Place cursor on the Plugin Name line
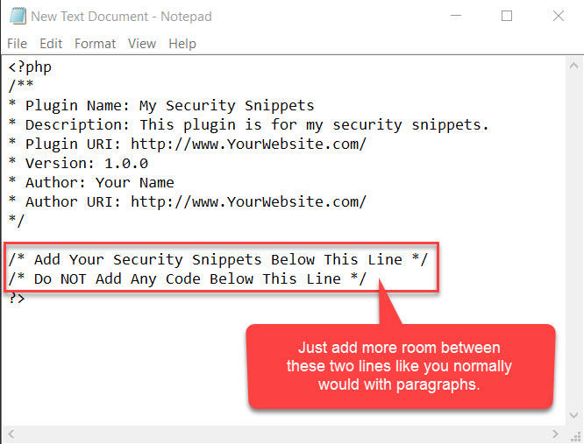The image size is (584, 444). point(161,106)
